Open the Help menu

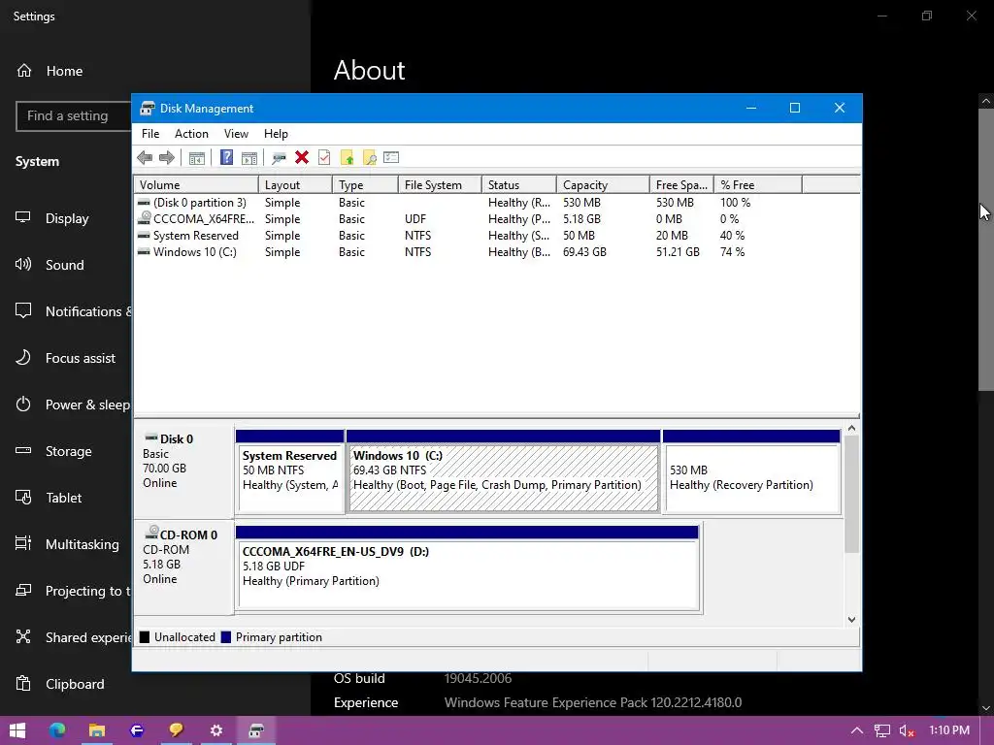[x=276, y=134]
